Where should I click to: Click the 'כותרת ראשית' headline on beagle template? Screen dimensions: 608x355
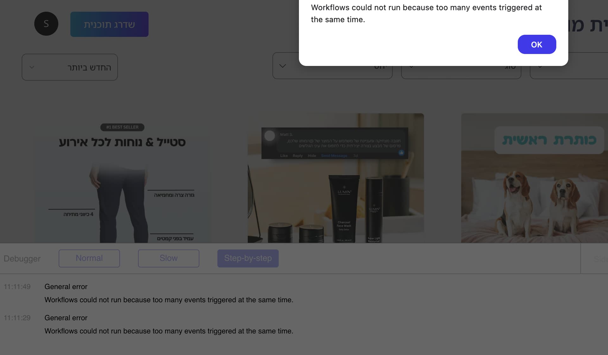tap(549, 140)
